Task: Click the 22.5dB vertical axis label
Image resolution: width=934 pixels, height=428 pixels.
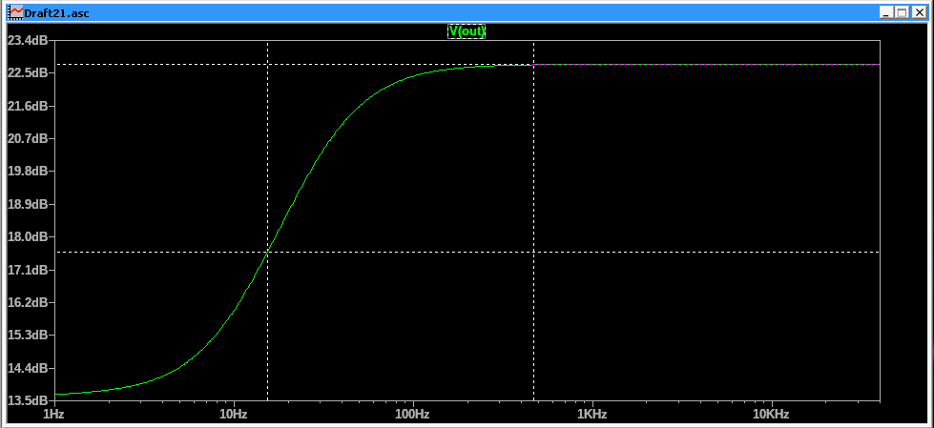Action: point(27,73)
